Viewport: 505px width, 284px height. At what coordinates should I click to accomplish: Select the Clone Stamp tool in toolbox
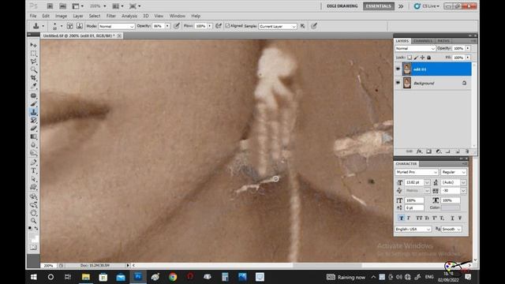tap(33, 112)
